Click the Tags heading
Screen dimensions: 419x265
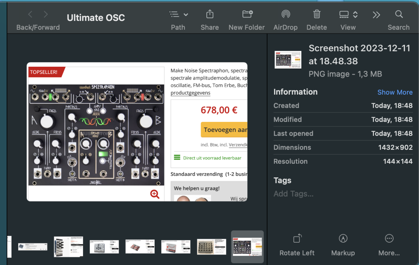(x=282, y=181)
